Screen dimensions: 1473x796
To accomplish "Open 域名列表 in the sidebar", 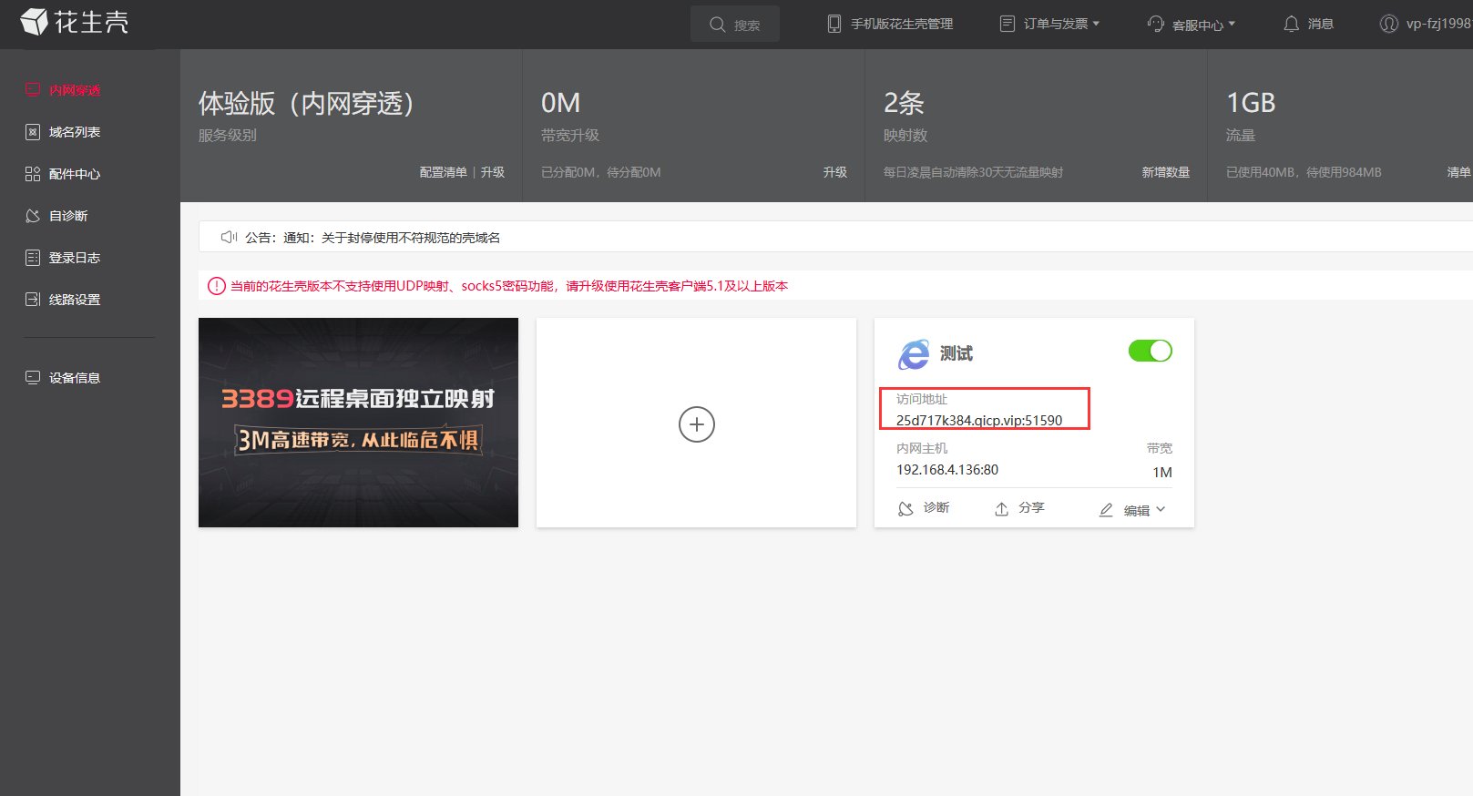I will pyautogui.click(x=75, y=132).
